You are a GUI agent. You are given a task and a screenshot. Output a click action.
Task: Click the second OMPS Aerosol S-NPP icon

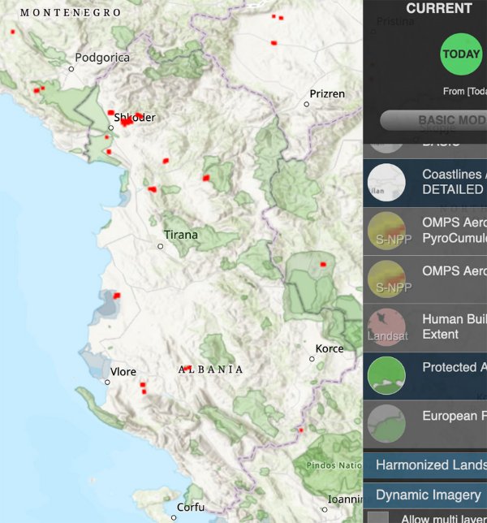click(x=386, y=279)
